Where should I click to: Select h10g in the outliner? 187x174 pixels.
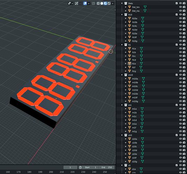135,41
